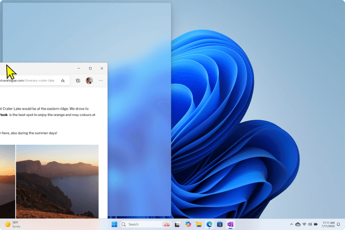Launch Copilot from the taskbar

tap(188, 224)
